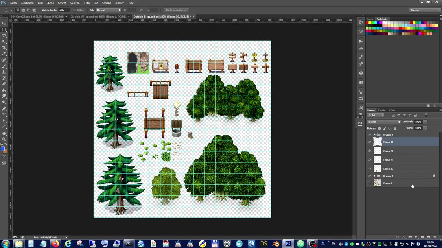This screenshot has height=248, width=442.
Task: Open the selection Art Normal dropdown
Action: click(108, 10)
